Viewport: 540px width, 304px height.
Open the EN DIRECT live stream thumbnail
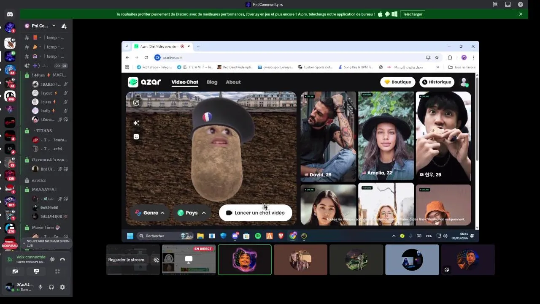click(x=189, y=260)
